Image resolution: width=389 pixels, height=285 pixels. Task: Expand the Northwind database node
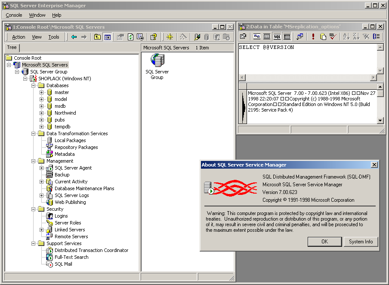[x=42, y=113]
